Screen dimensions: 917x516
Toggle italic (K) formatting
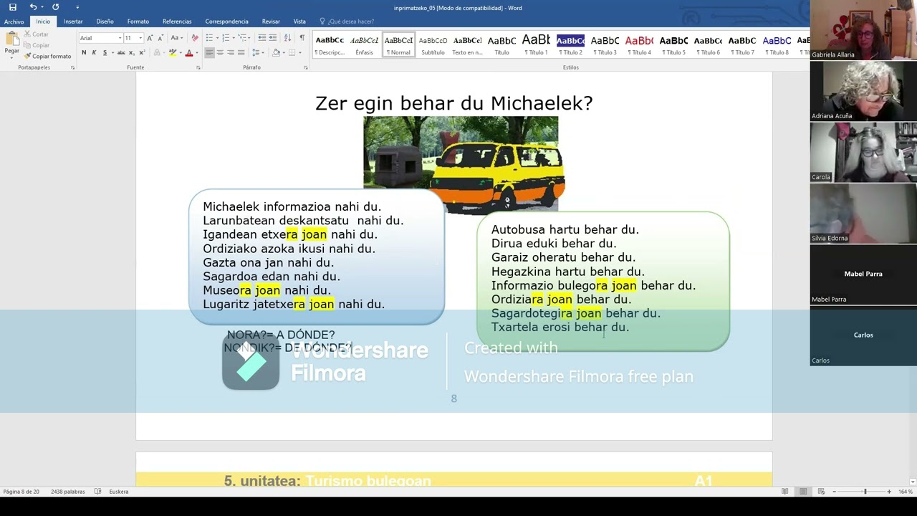(x=95, y=53)
